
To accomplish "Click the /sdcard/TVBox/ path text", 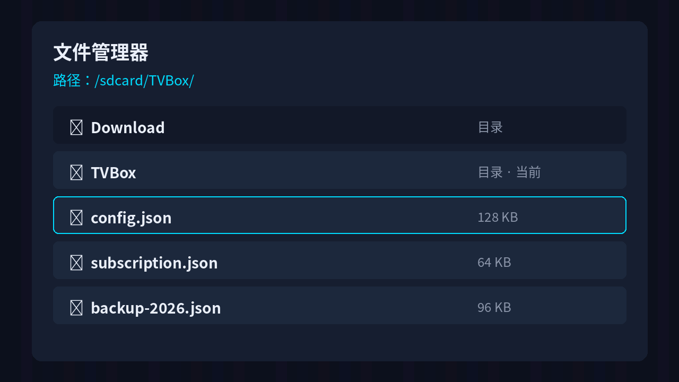I will click(144, 81).
